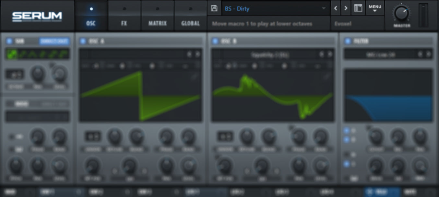Image resolution: width=439 pixels, height=197 pixels.
Task: Toggle OSC B routing into the filter
Action: 346,140
